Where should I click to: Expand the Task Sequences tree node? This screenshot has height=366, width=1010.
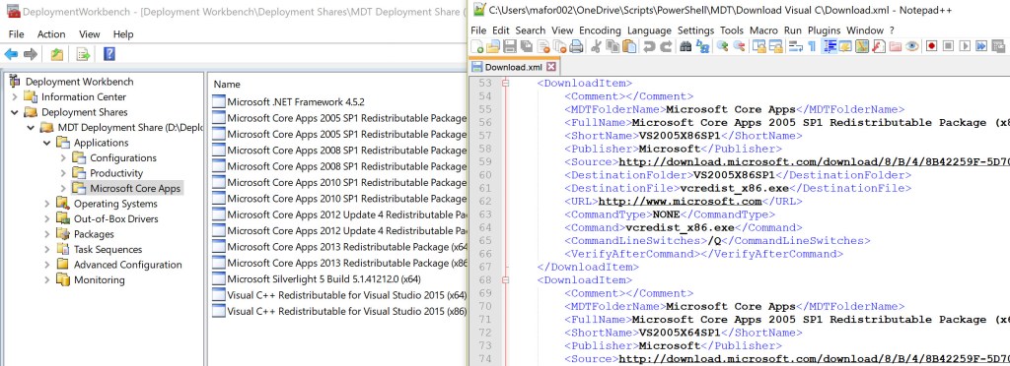point(47,250)
